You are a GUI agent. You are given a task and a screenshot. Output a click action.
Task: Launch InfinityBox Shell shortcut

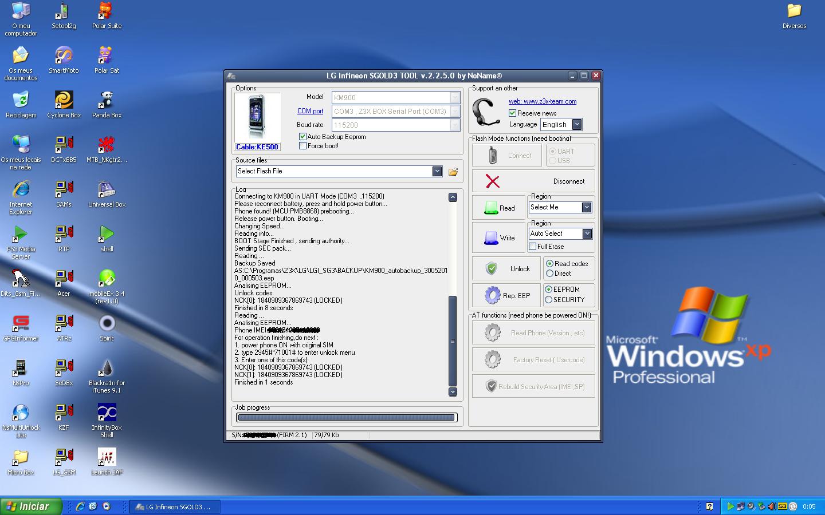click(107, 420)
